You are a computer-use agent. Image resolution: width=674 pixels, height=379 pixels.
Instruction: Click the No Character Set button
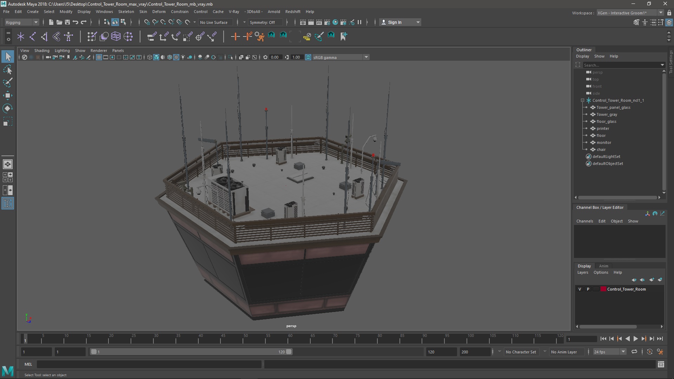click(x=521, y=352)
